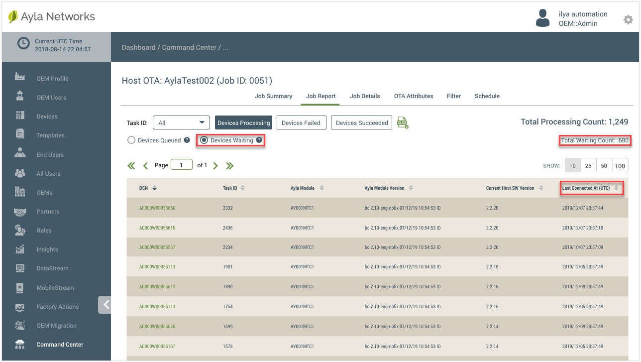Click Devices Succeeded button
Viewport: 641px width, 362px height.
coord(362,122)
